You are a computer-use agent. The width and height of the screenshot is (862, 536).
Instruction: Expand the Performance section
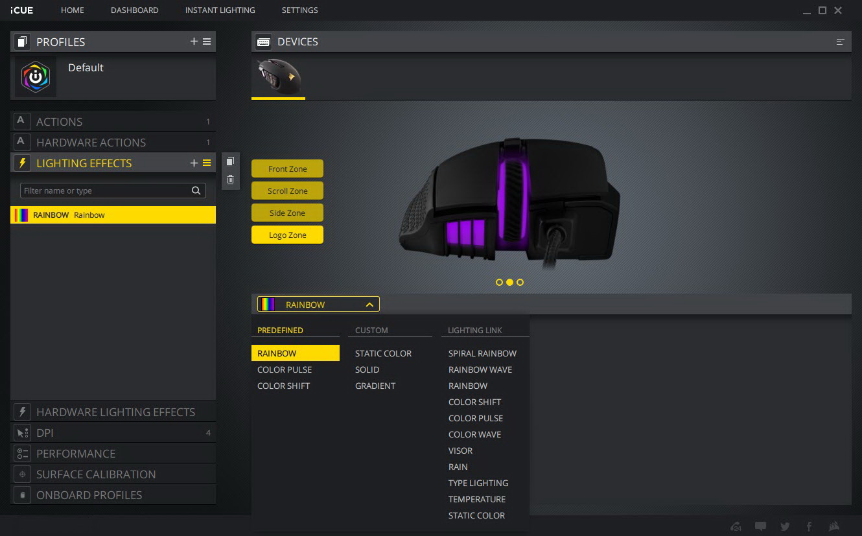point(113,453)
